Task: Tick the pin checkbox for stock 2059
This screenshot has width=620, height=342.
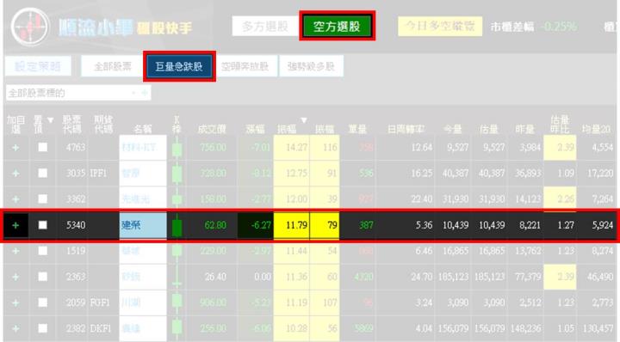Action: click(43, 302)
